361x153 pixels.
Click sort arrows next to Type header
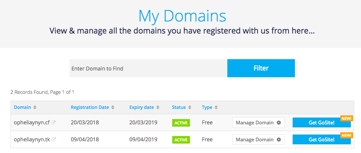(x=216, y=107)
